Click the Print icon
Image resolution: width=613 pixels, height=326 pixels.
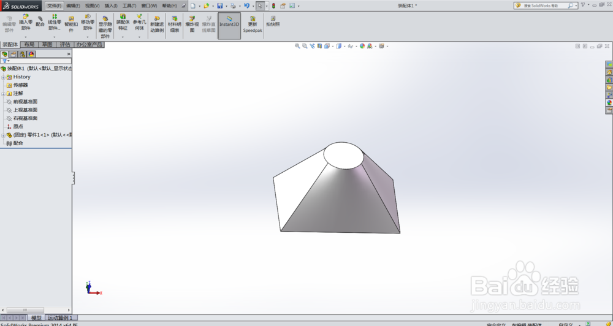tap(233, 6)
